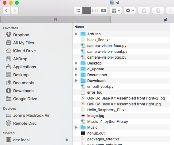Viewport: 174px width, 145px height.
Task: Open iCloud Drive in sidebar
Action: pos(25,51)
